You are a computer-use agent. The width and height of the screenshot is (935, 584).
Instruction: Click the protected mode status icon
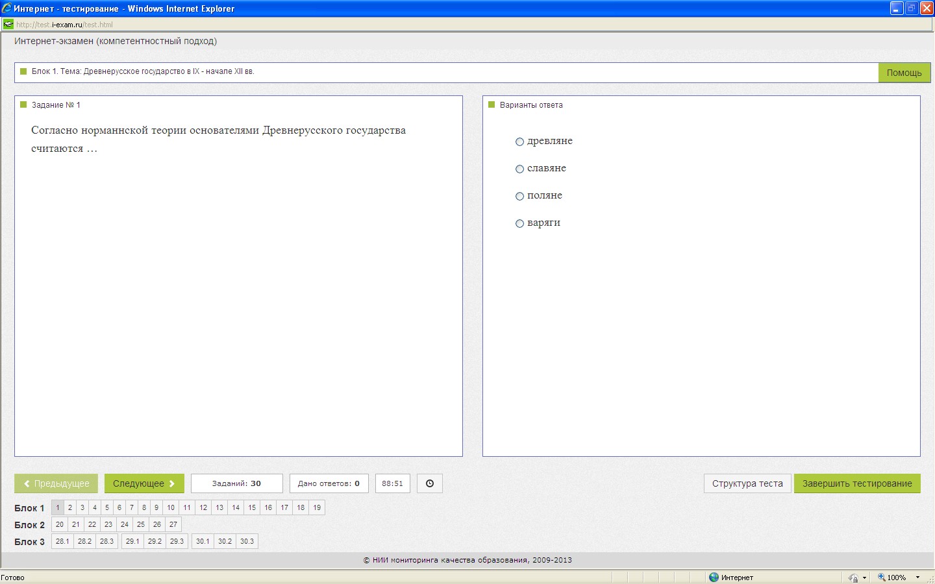[x=853, y=578]
